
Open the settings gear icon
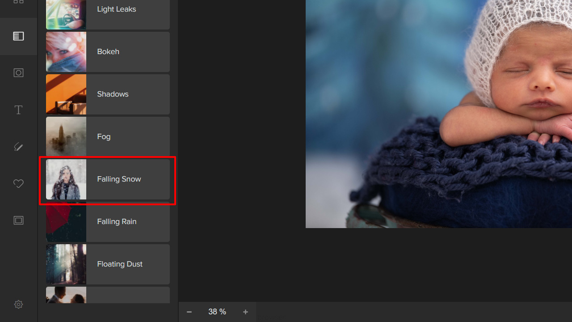(x=18, y=304)
